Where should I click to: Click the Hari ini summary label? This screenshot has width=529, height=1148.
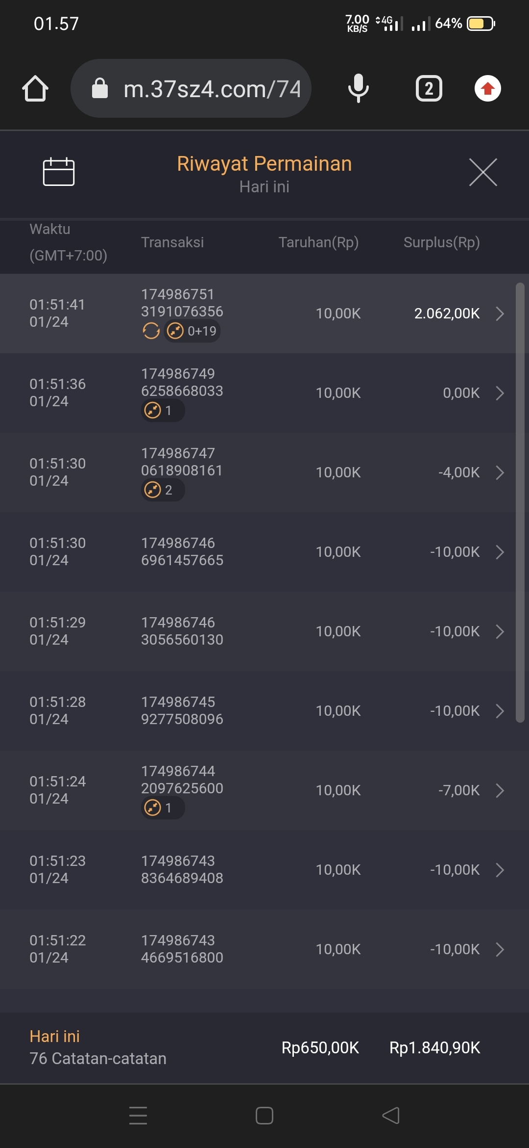pyautogui.click(x=55, y=1037)
